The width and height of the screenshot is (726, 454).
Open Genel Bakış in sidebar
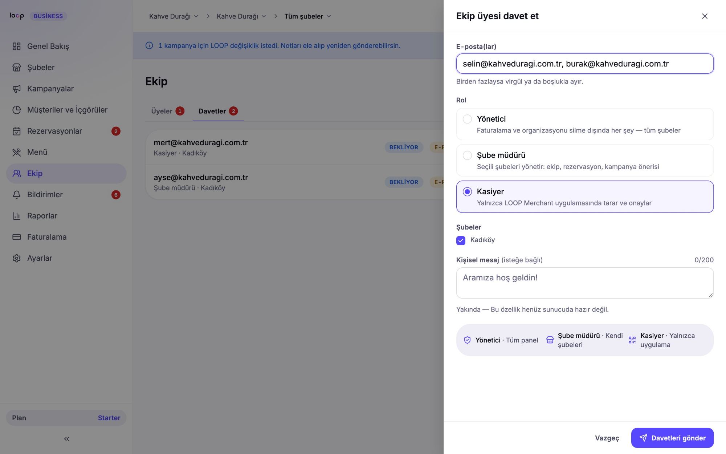(66, 46)
